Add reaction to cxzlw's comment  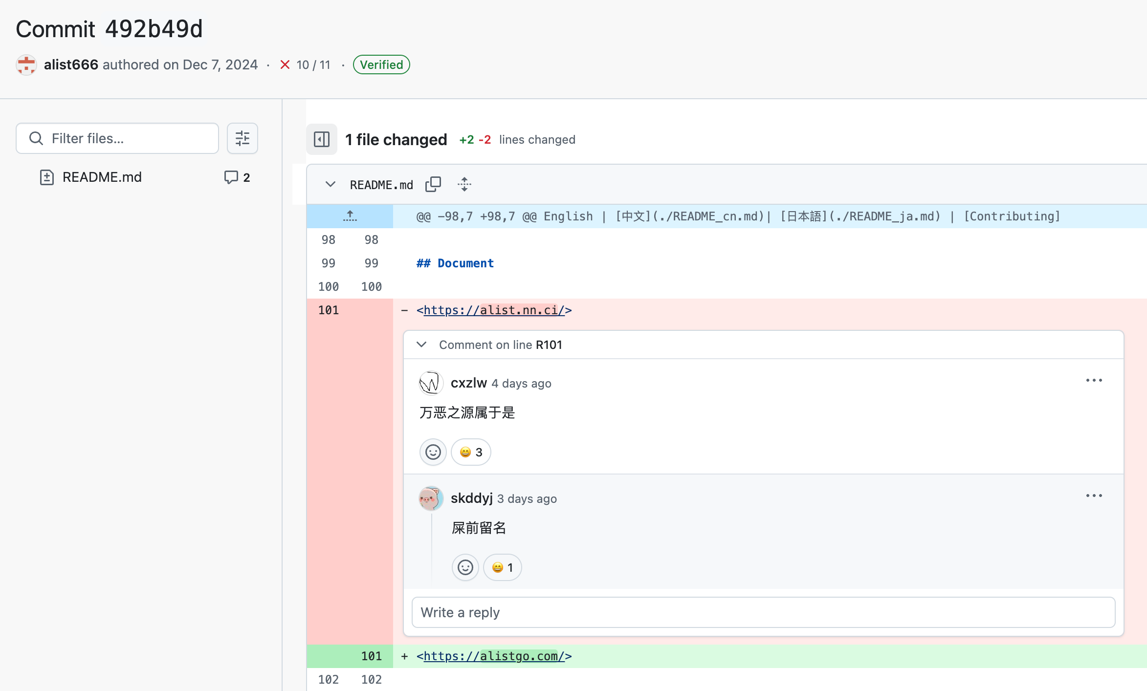pyautogui.click(x=433, y=452)
